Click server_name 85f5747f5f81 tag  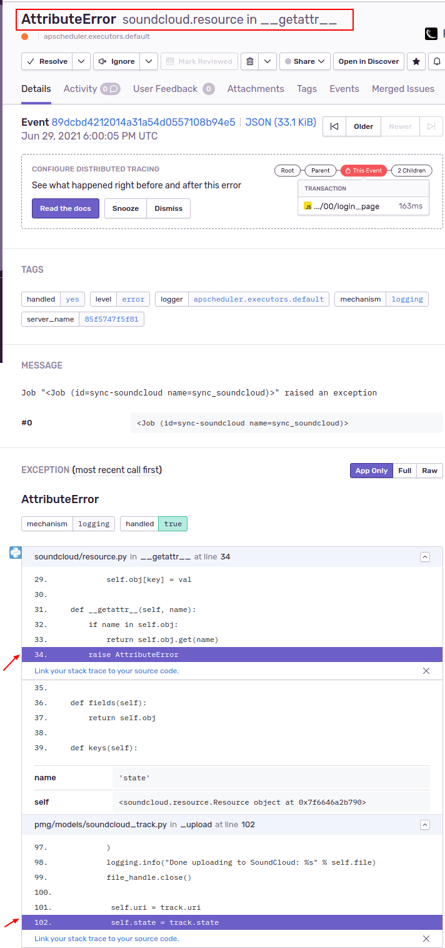82,319
